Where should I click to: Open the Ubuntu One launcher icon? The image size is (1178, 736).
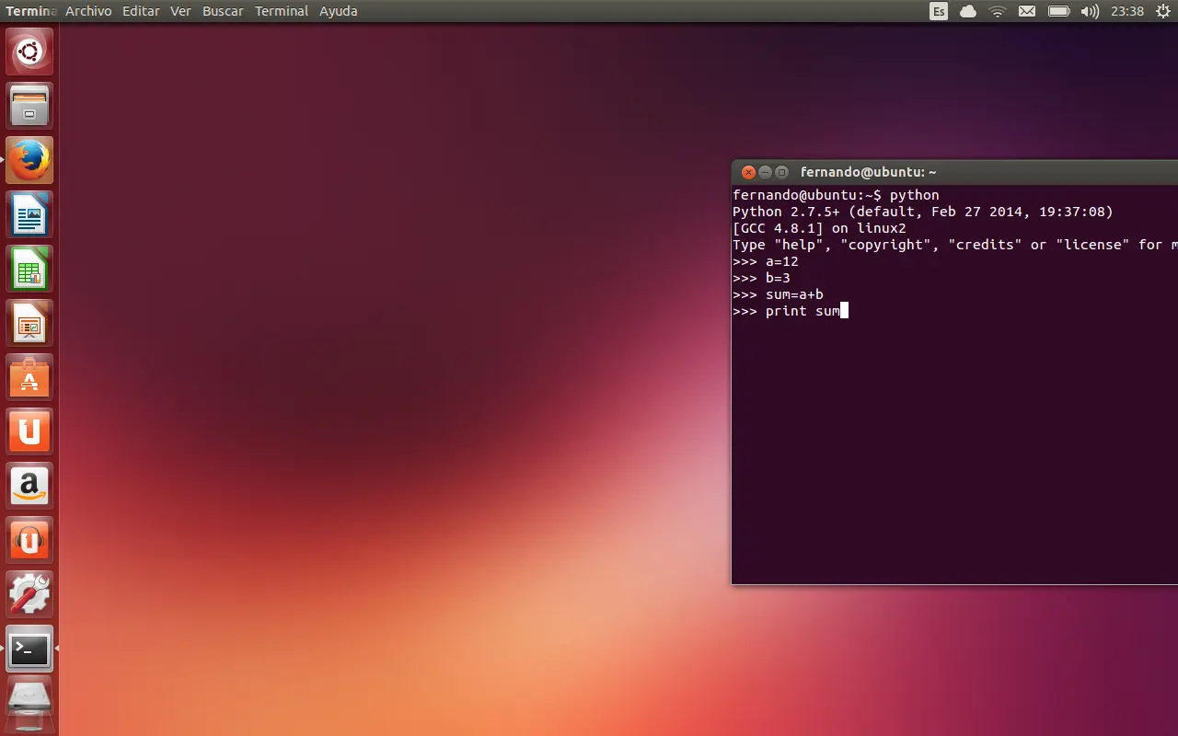[29, 431]
